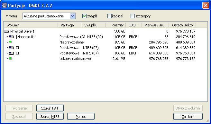Click the Partycja column header
Viewport: 211px width, 124px height.
69,25
